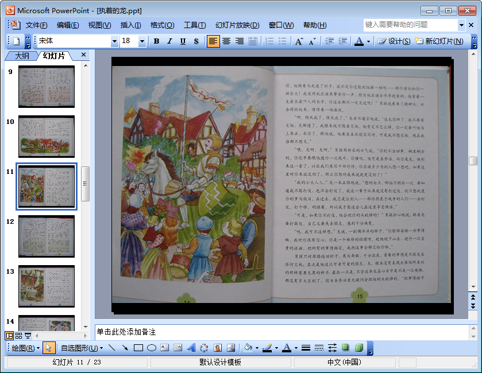Set Align Left paragraph alignment
The image size is (482, 373).
pyautogui.click(x=213, y=41)
